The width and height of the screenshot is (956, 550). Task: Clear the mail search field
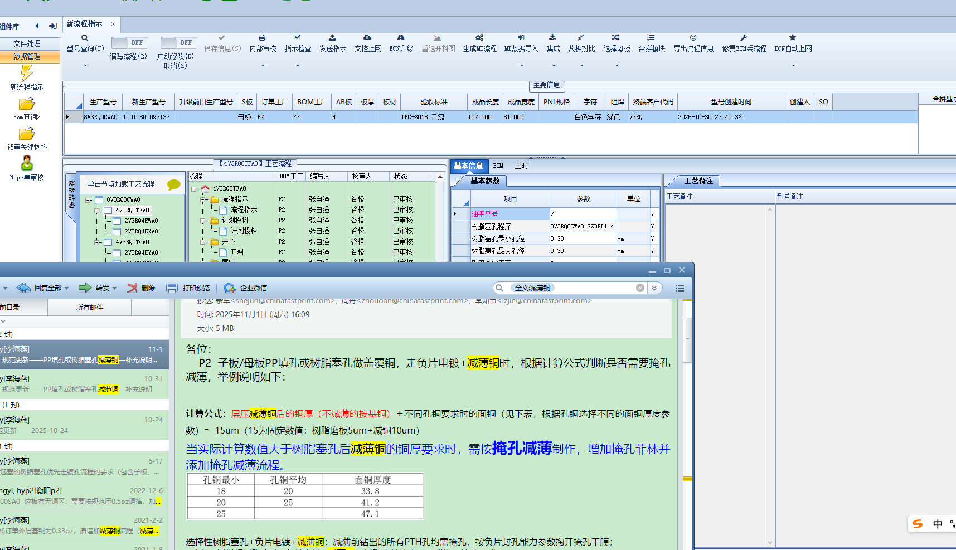pos(640,288)
